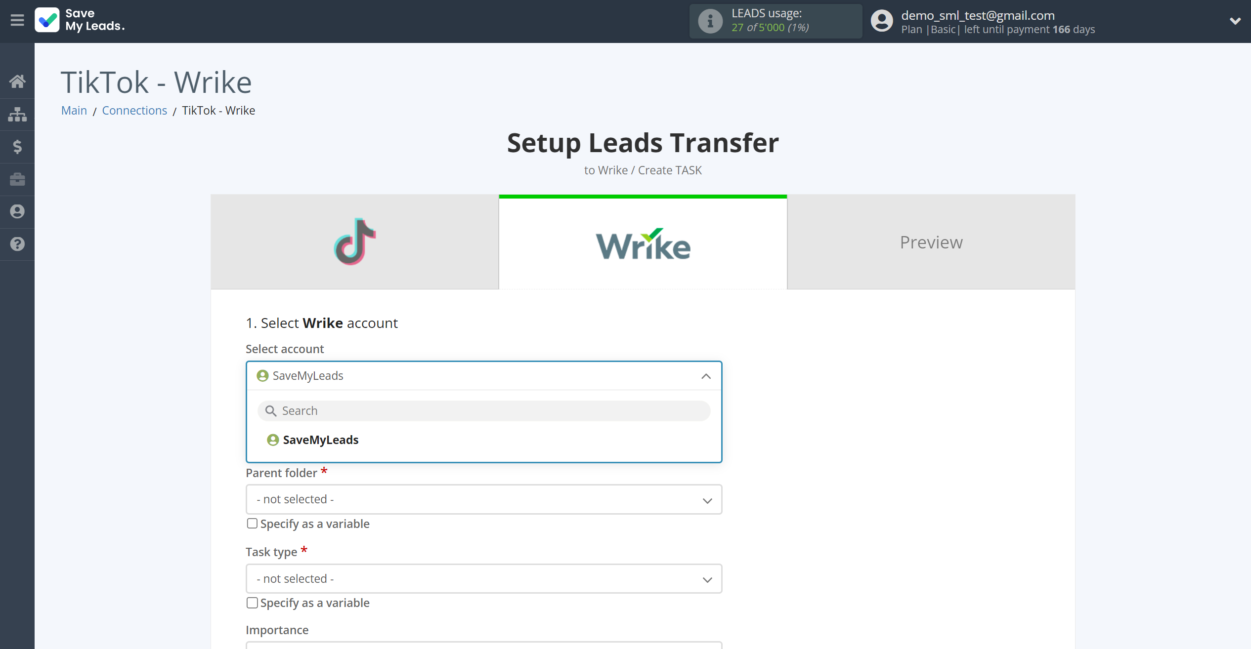Screen dimensions: 1251x649
Task: Expand the Select account dropdown
Action: (x=484, y=375)
